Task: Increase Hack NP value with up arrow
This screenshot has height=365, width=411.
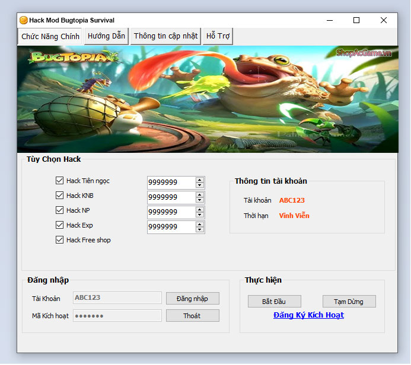Action: 200,210
